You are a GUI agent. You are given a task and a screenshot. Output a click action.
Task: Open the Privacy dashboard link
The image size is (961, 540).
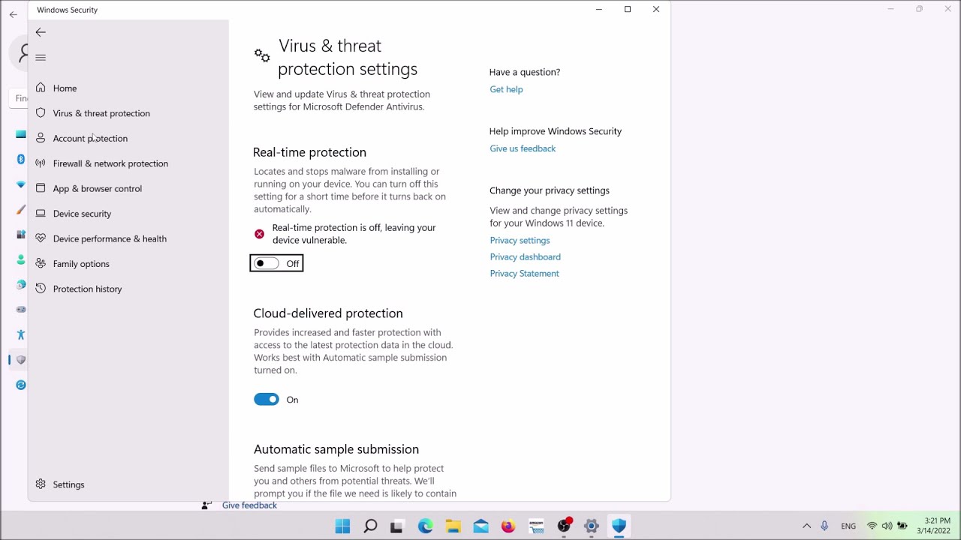pyautogui.click(x=525, y=257)
